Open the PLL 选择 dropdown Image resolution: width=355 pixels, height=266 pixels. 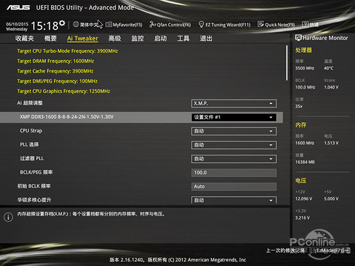(x=234, y=145)
